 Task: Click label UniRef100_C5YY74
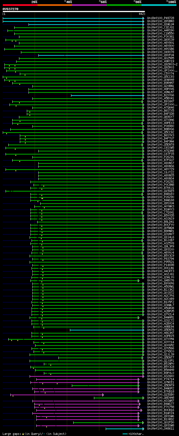[x=161, y=74]
